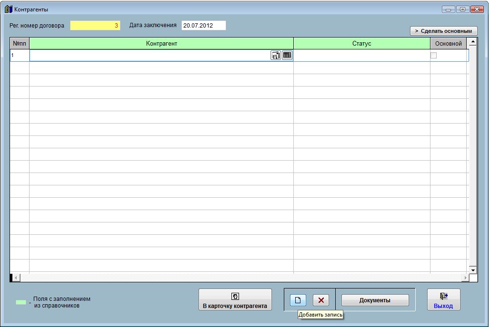The width and height of the screenshot is (490, 327).
Task: Click the Дата заключения date field
Action: [x=203, y=25]
